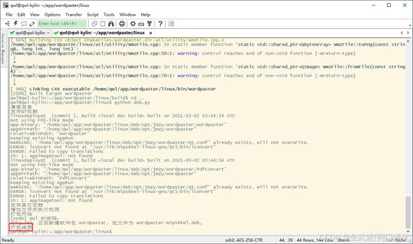Click the first 'Keeping existing AppRun' line
Viewport: 413px width, 244px height.
(x=41, y=138)
